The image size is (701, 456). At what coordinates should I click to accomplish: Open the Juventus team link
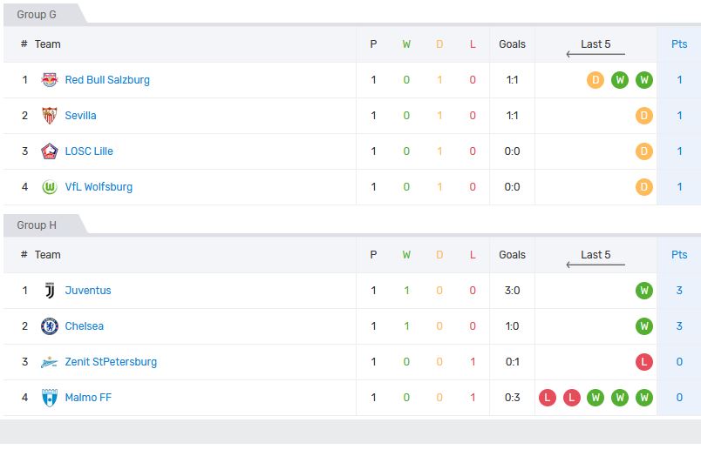(x=88, y=291)
